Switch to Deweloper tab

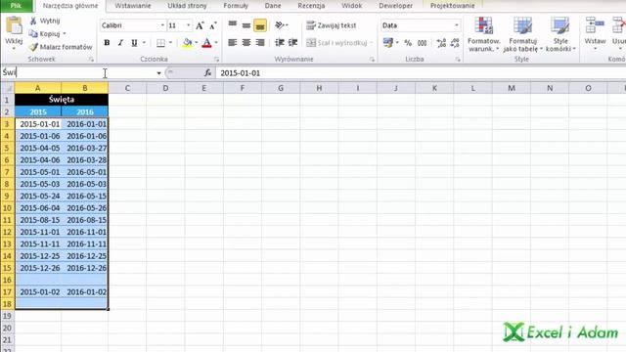click(x=395, y=6)
